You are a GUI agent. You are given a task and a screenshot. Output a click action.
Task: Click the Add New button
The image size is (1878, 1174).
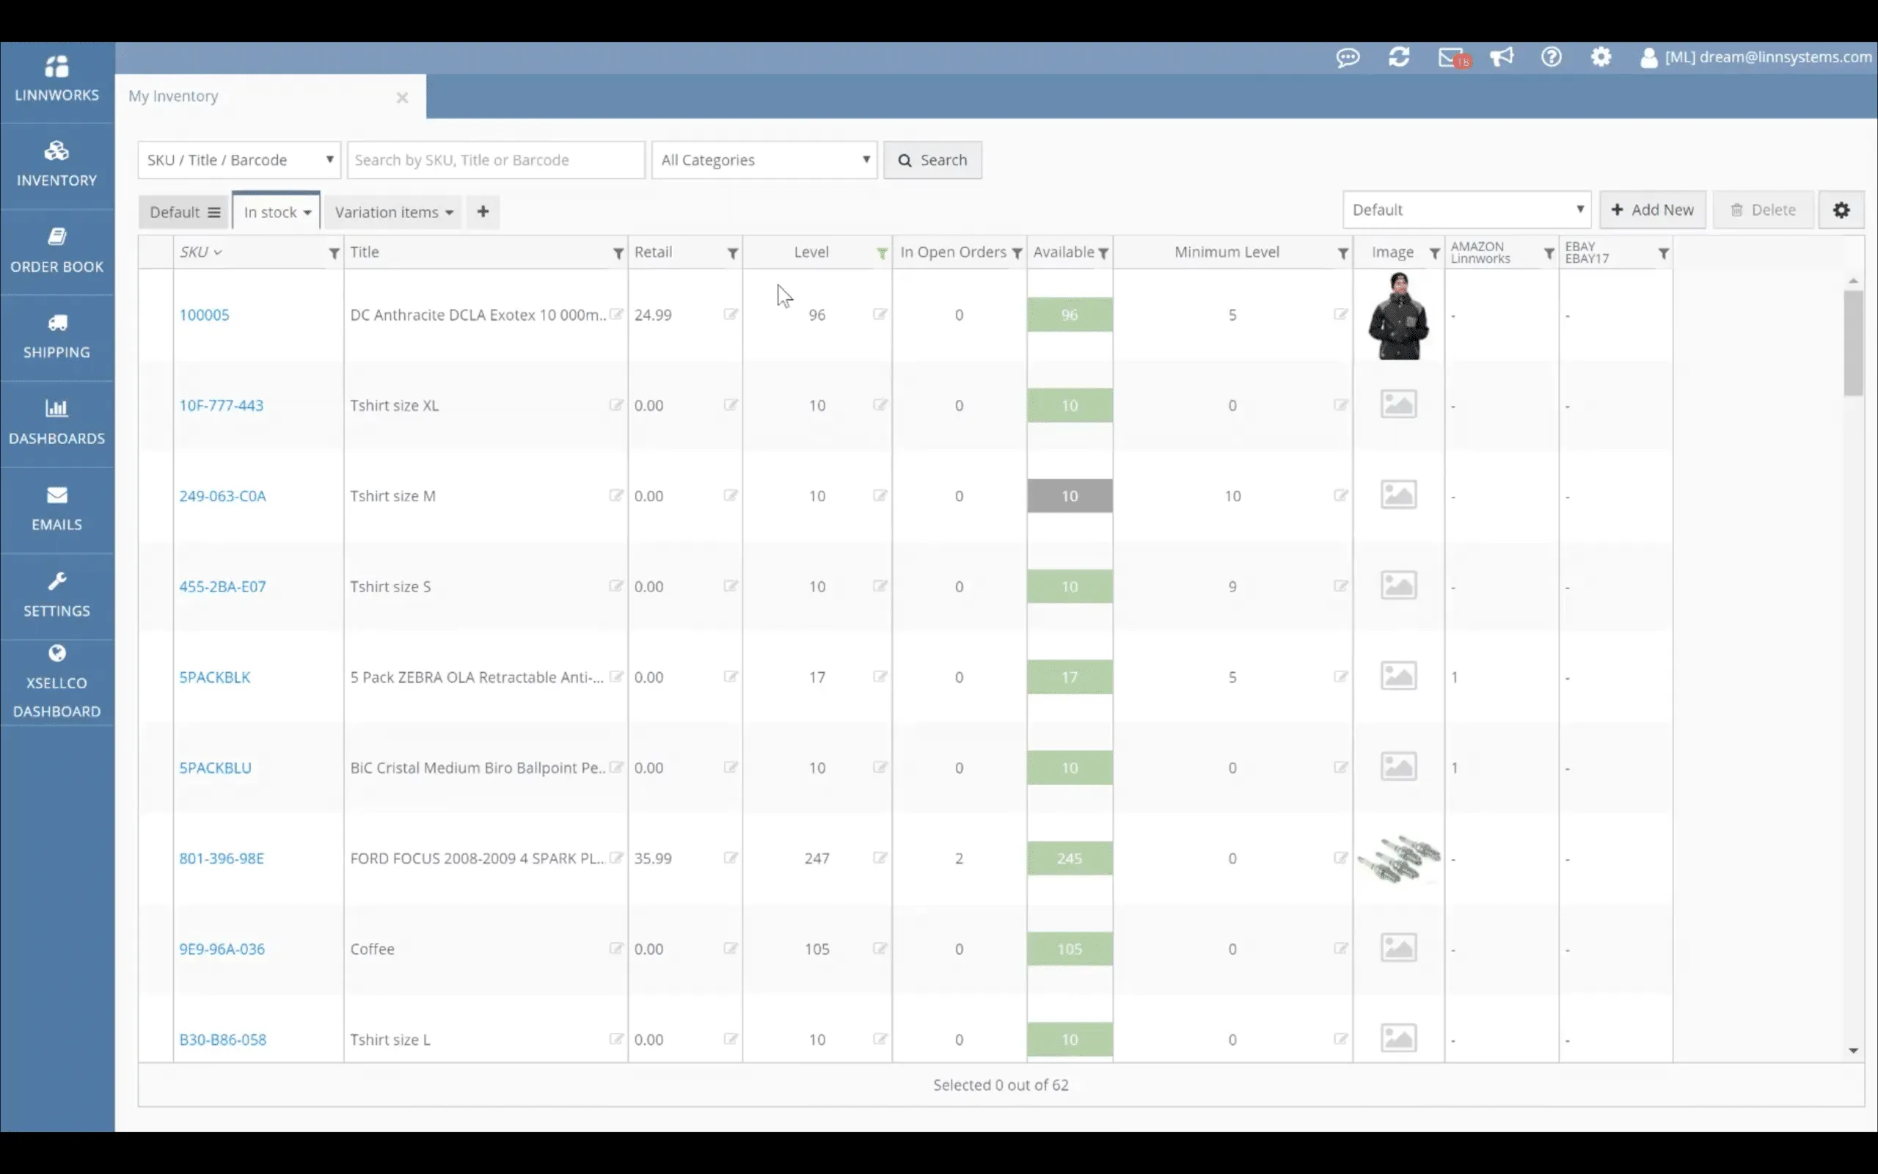pos(1651,211)
